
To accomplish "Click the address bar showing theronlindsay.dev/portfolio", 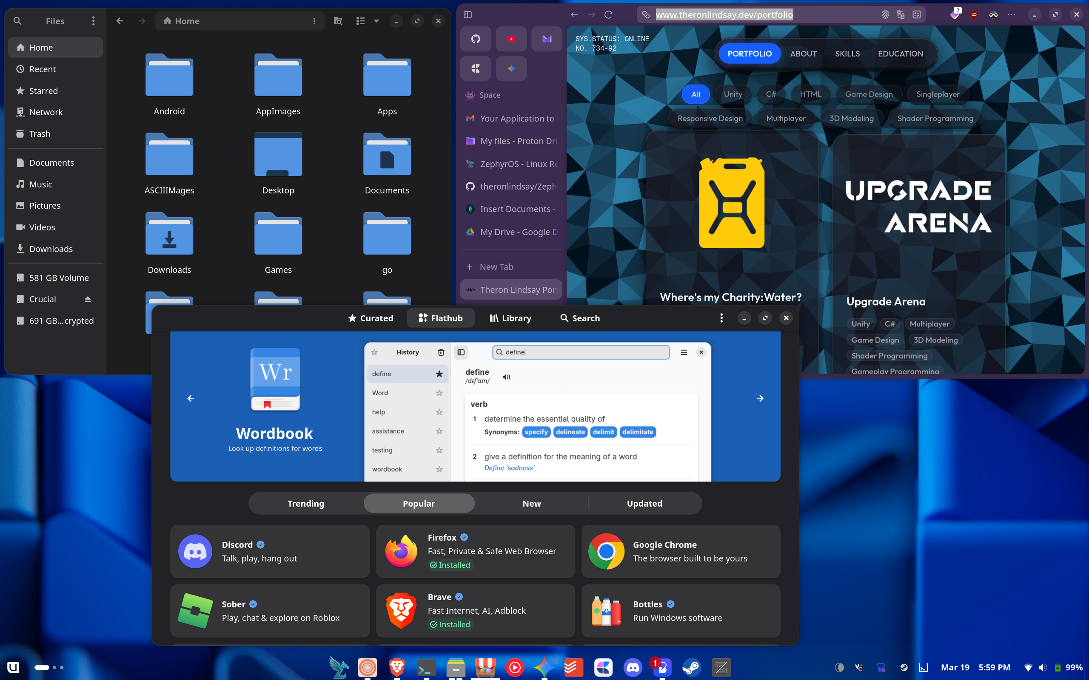I will click(724, 14).
